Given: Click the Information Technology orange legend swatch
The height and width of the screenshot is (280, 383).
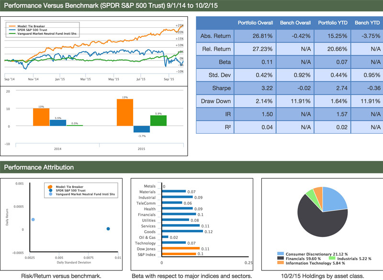Looking at the screenshot, I should pyautogui.click(x=280, y=262).
